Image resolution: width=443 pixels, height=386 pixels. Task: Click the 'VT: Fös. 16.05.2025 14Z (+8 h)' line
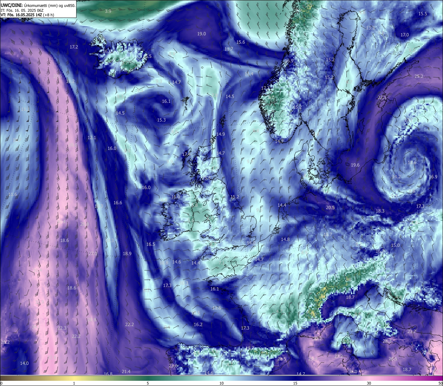click(x=27, y=15)
